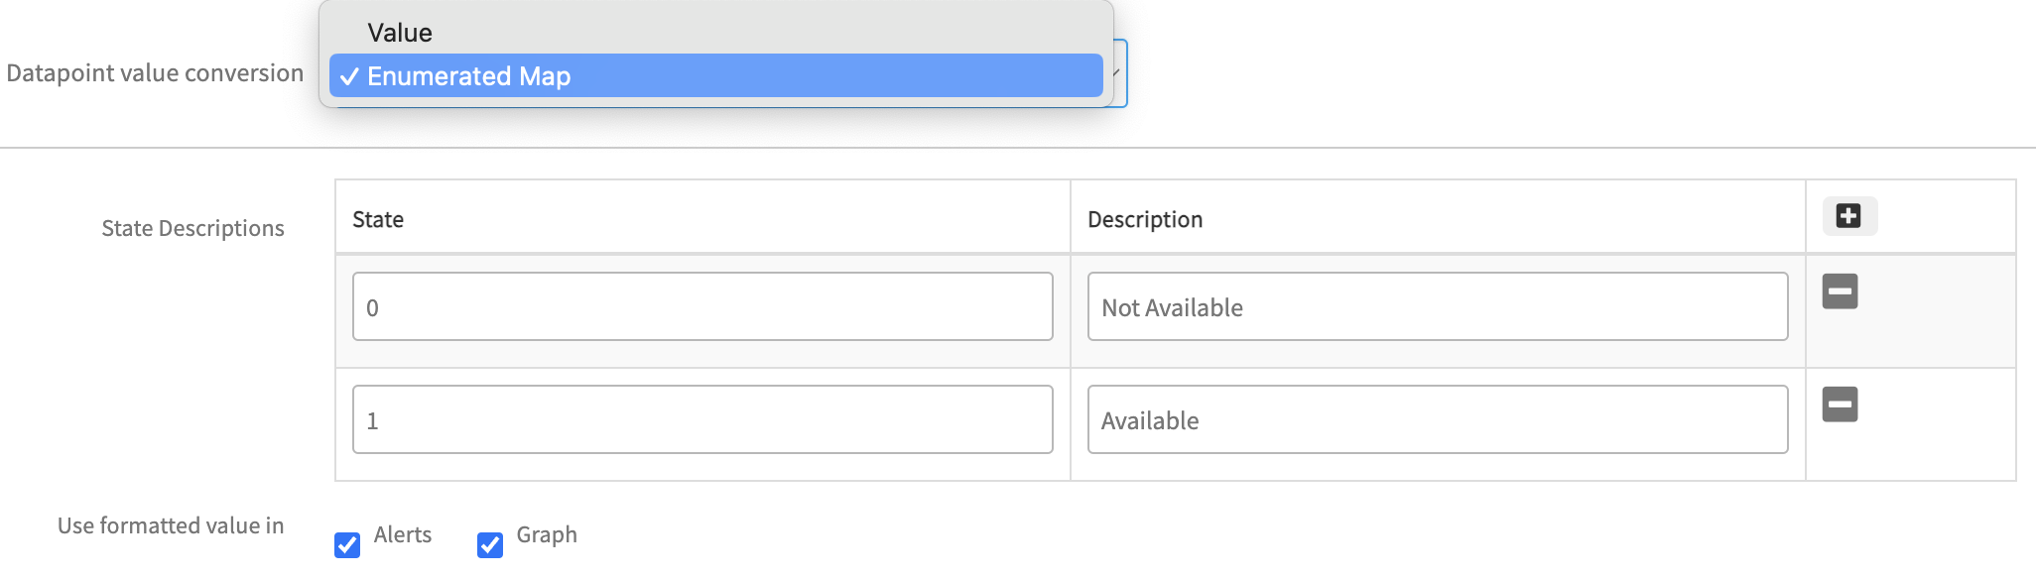The width and height of the screenshot is (2036, 579).
Task: Remove the state 0 row
Action: pos(1840,291)
